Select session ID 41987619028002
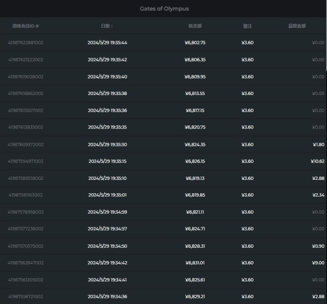Viewport: 327px width, 304px height. tap(26, 77)
